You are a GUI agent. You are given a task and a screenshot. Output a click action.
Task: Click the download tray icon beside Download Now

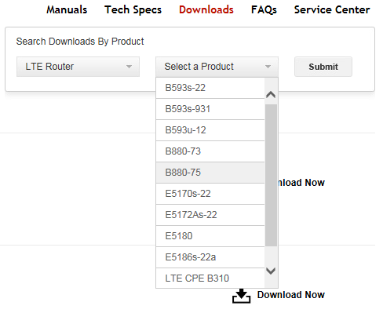point(241,296)
